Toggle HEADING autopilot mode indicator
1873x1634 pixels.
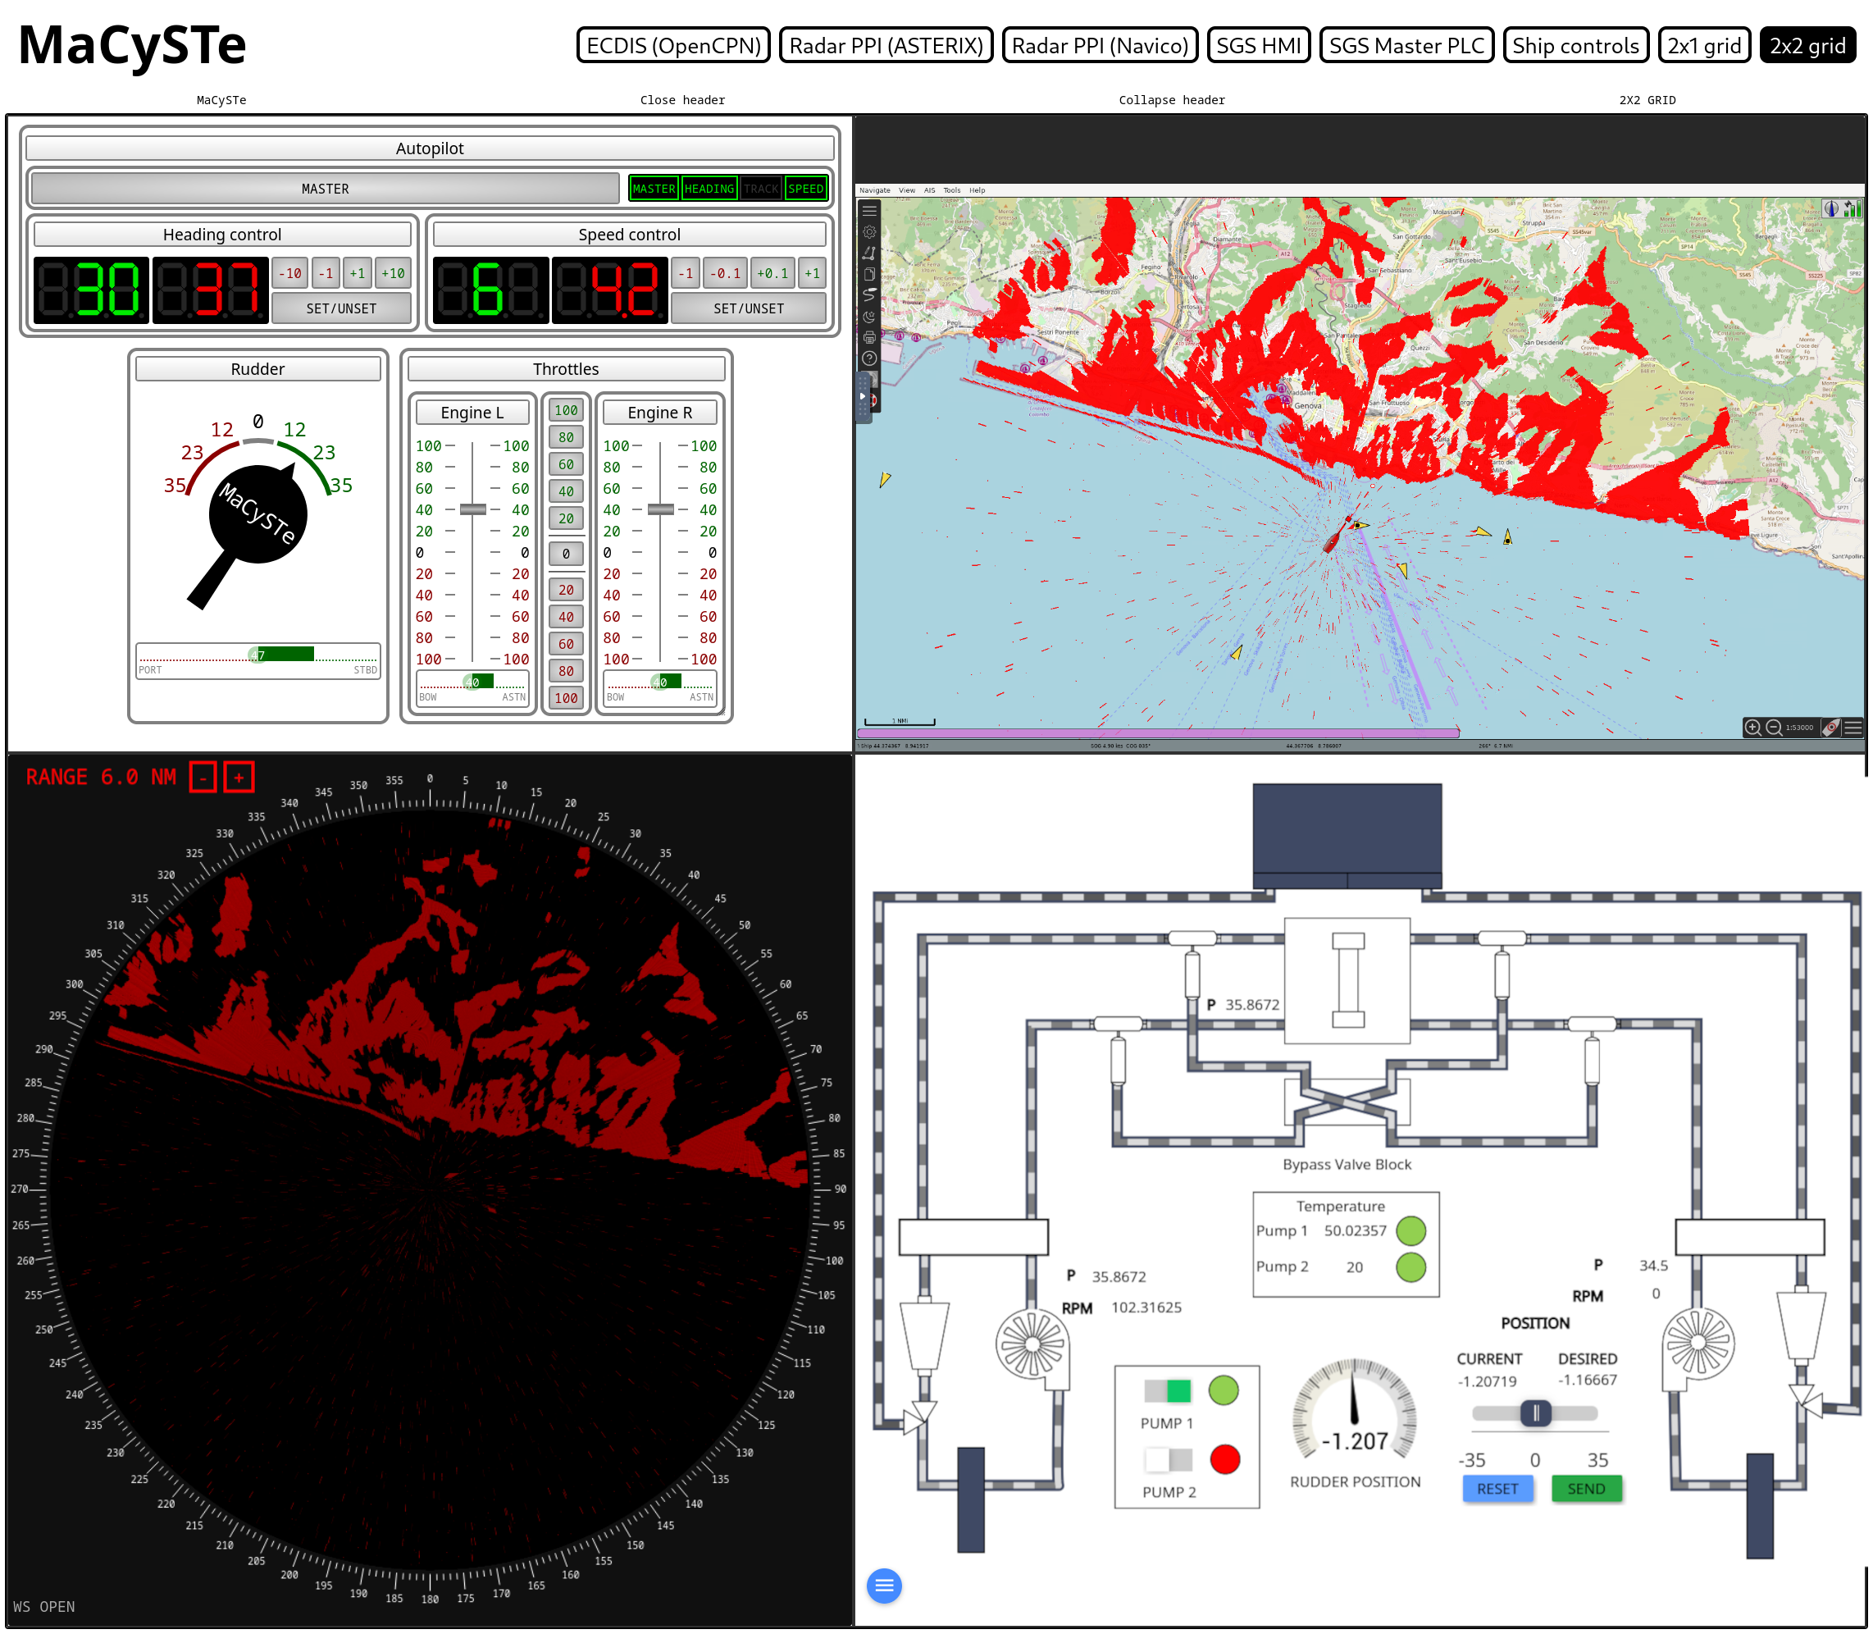click(x=709, y=189)
